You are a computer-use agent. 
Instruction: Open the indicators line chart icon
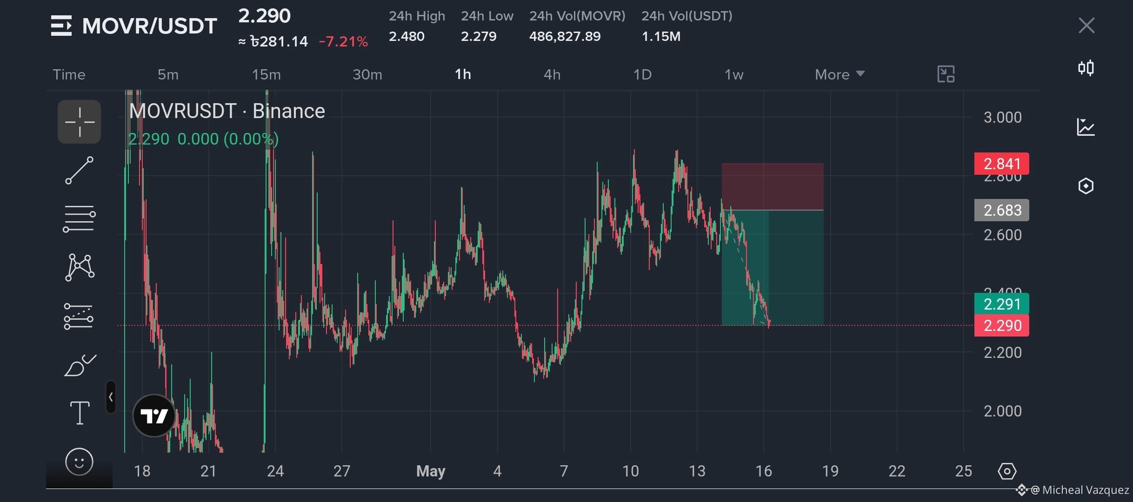point(1086,127)
